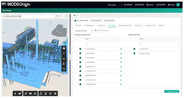Click the Colour Work Area button
Viewport: 184px width, 98px height.
101,30
